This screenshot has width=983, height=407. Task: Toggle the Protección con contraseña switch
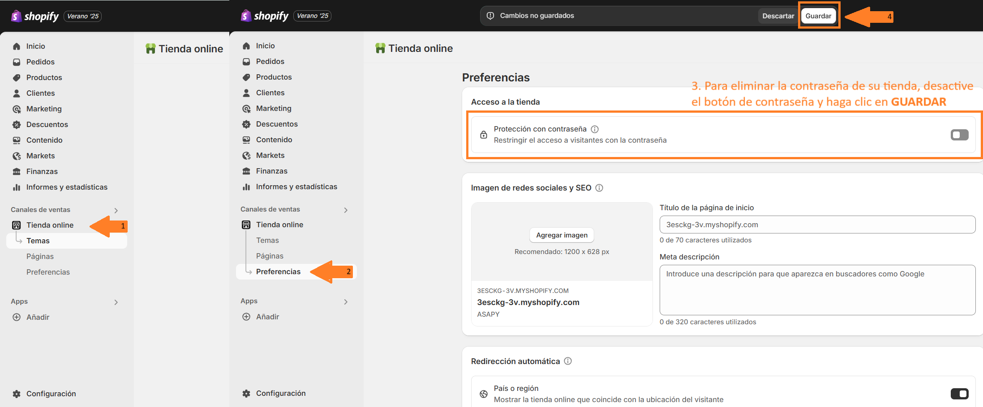[x=959, y=135]
